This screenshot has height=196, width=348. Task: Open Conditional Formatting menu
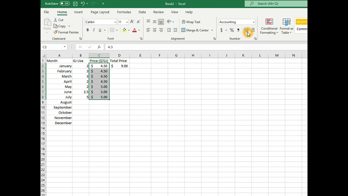pos(269,26)
